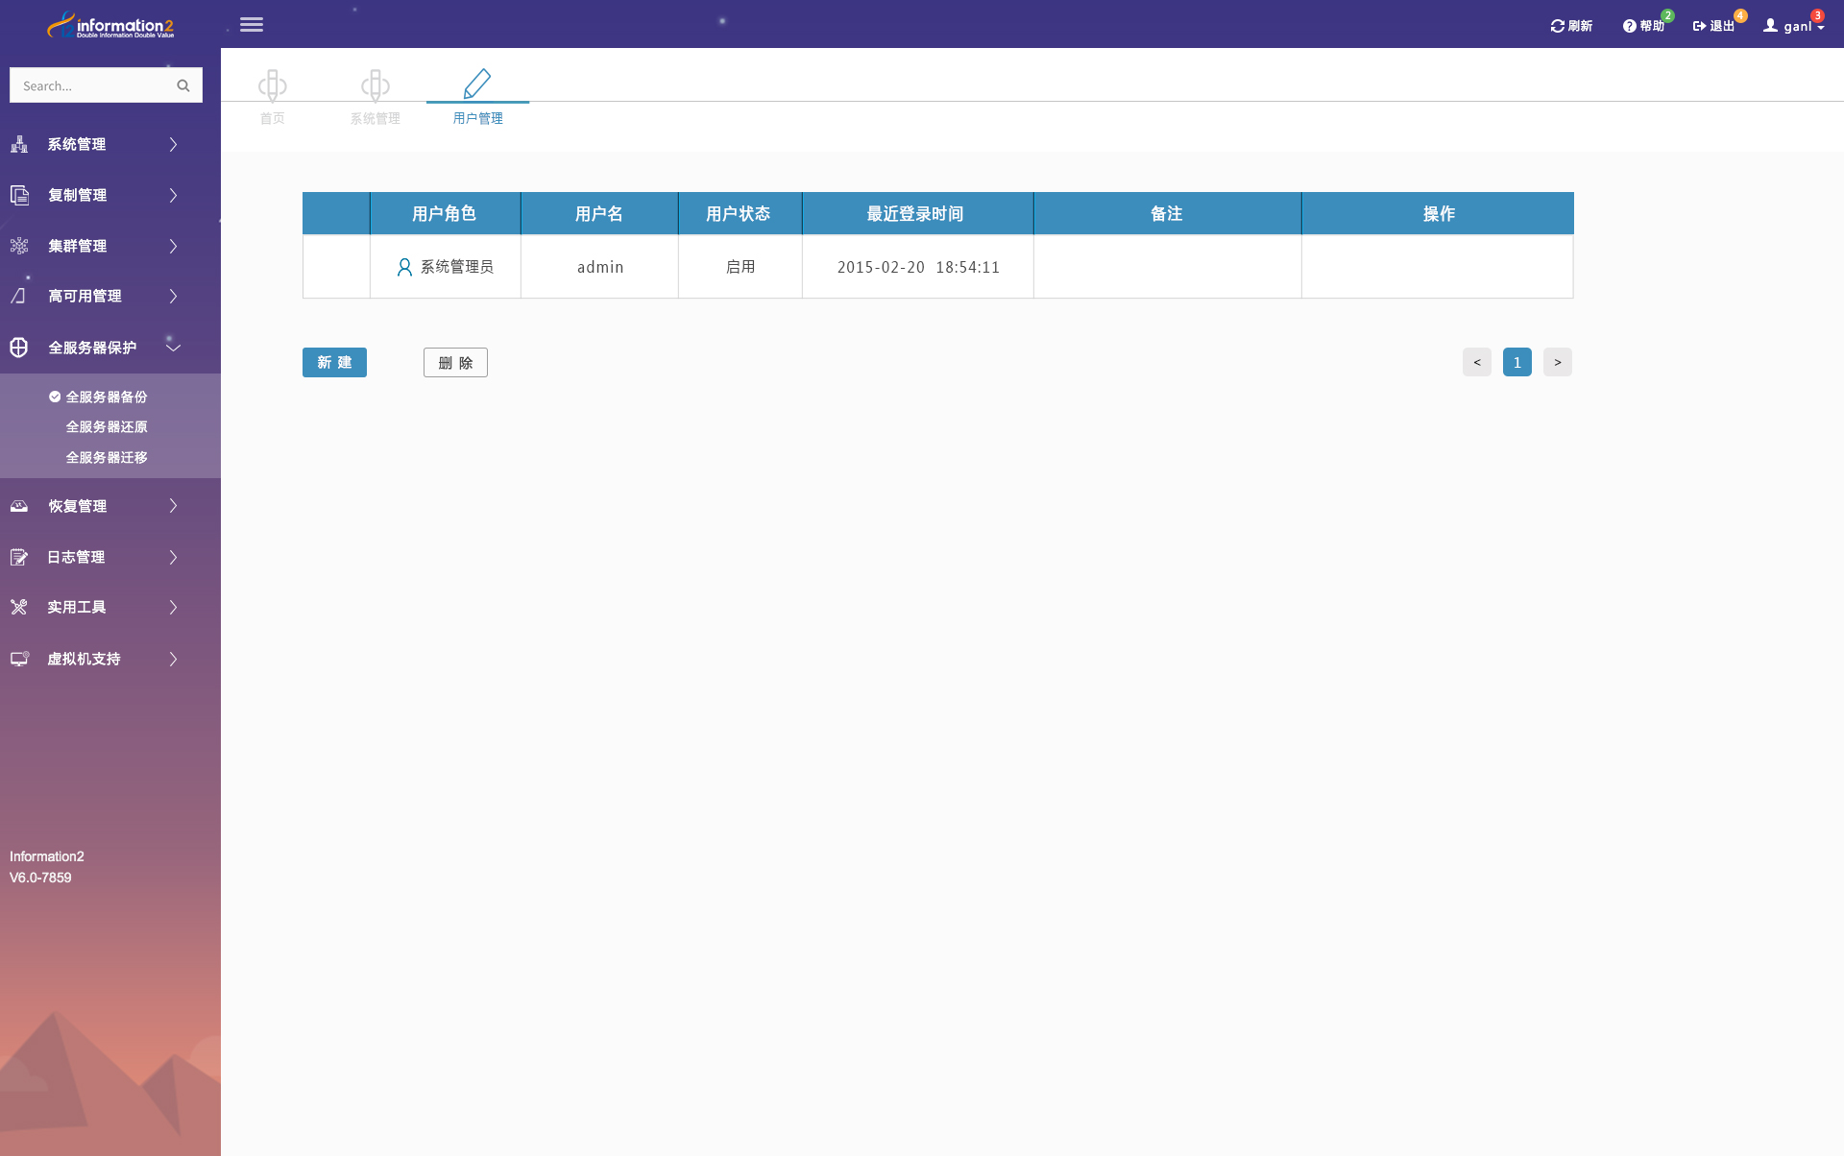Select the admin row's first cell
The image size is (1844, 1156).
pos(336,267)
